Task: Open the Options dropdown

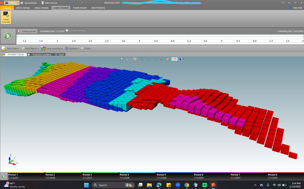Action: [72, 48]
